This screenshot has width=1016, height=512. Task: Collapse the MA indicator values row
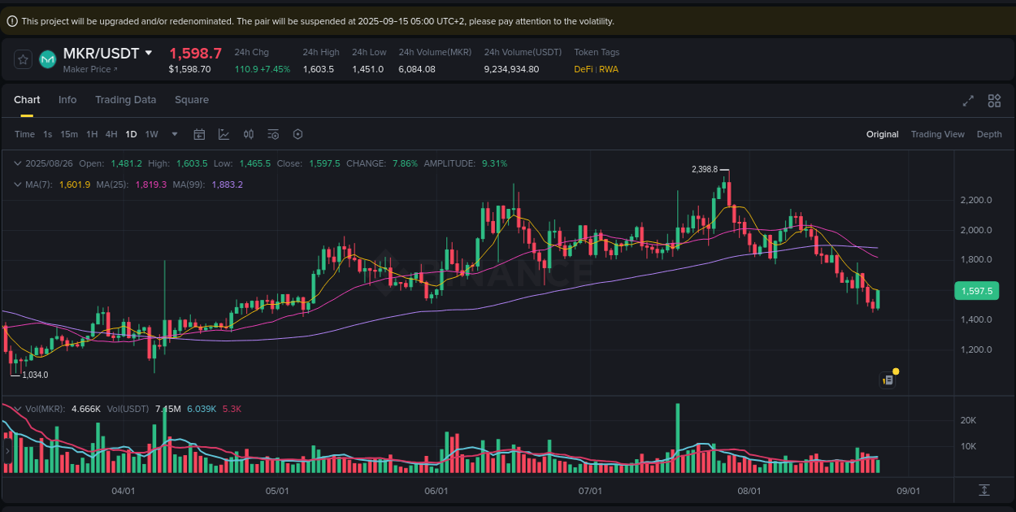16,184
